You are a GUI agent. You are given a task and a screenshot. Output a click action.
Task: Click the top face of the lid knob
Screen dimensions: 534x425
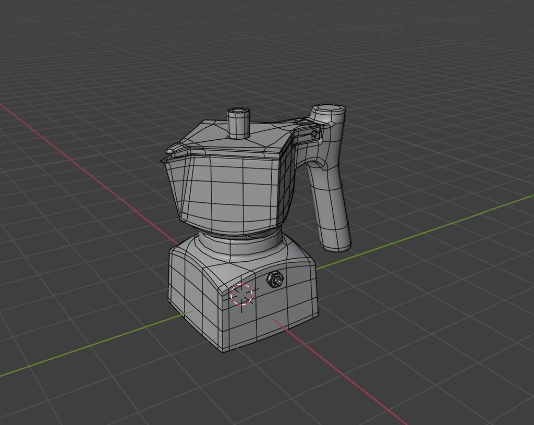[238, 111]
